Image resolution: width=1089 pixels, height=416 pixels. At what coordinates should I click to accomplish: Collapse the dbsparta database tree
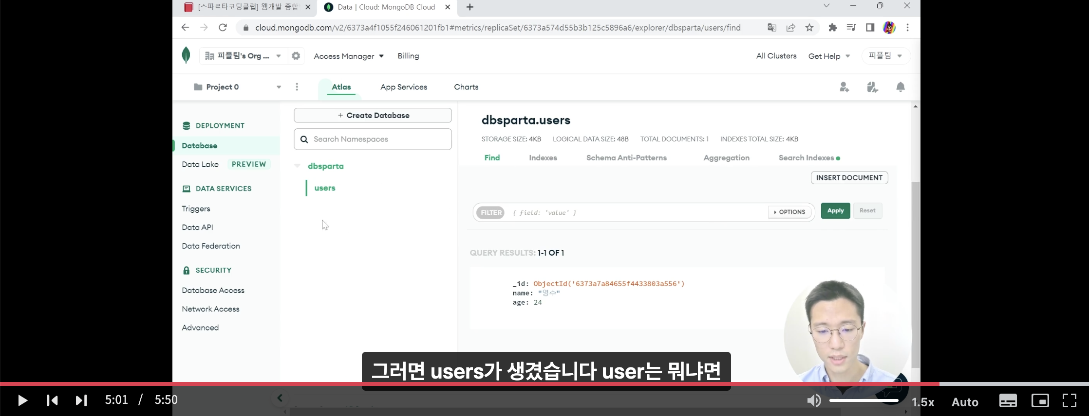click(297, 166)
